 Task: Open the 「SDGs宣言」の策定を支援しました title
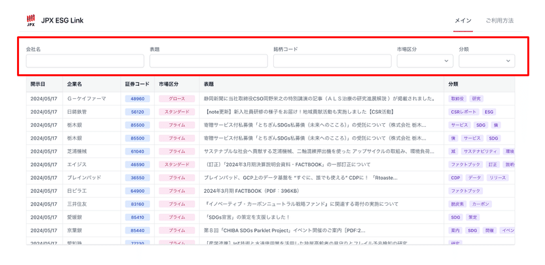[247, 217]
